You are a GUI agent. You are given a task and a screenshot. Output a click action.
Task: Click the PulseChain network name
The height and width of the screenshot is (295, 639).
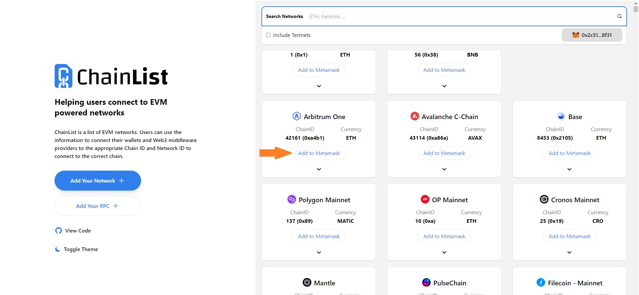[450, 283]
